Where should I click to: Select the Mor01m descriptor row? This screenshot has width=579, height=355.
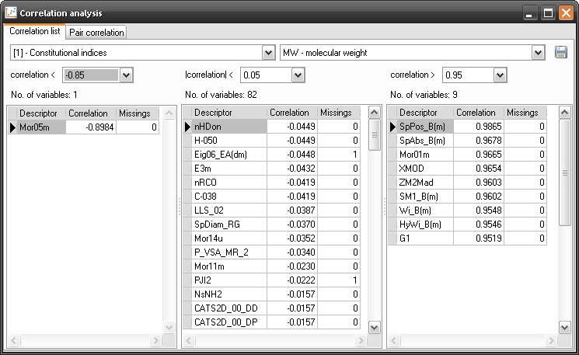(x=468, y=155)
